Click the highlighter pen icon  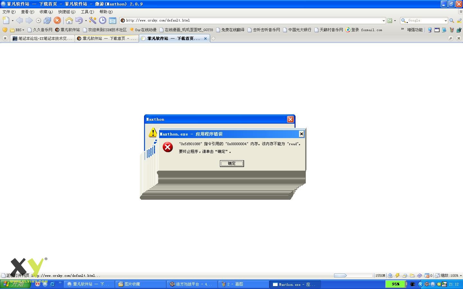pyautogui.click(x=459, y=21)
